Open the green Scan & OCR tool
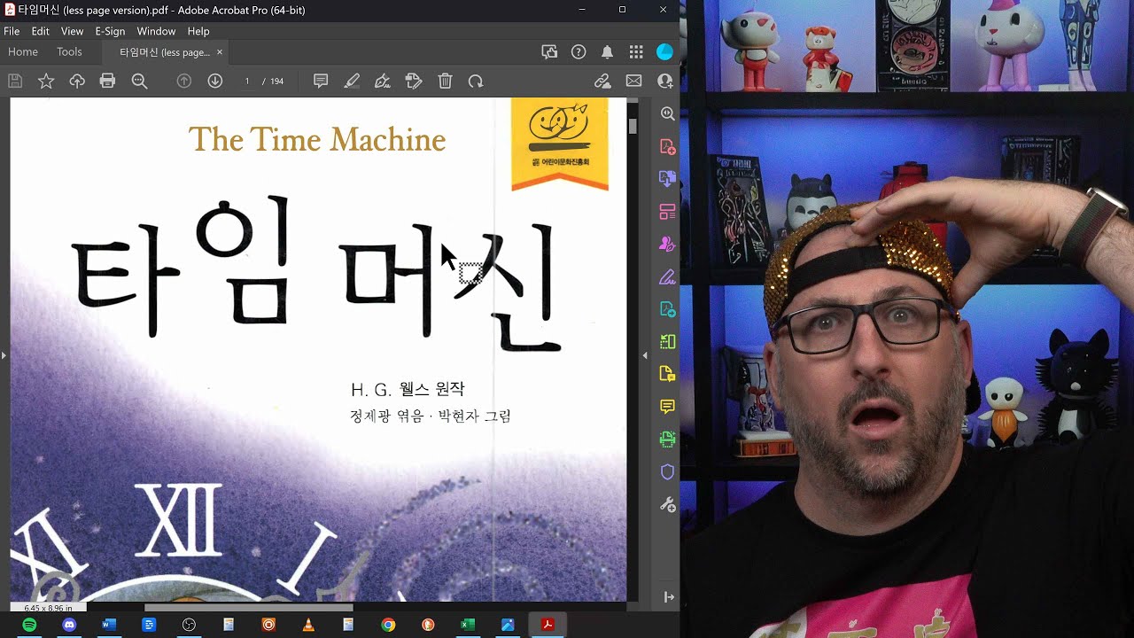Viewport: 1134px width, 638px height. pos(668,440)
